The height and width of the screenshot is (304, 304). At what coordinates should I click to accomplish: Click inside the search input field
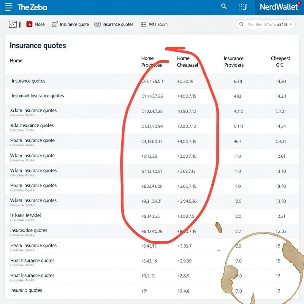264,24
